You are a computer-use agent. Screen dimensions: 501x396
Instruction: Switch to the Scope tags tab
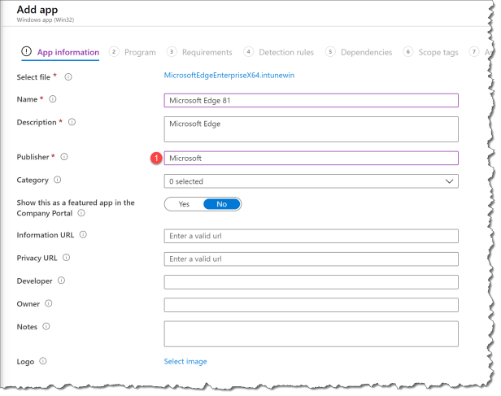pos(431,52)
